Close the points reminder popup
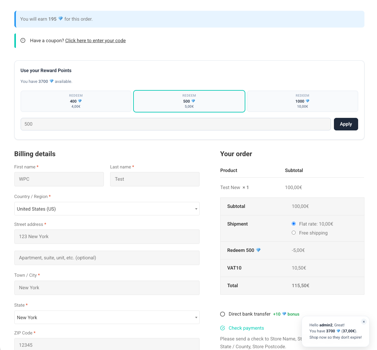This screenshot has width=377, height=350. pyautogui.click(x=364, y=322)
